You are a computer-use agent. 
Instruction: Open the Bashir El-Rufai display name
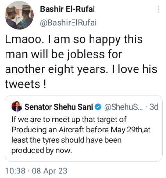tap(67, 9)
